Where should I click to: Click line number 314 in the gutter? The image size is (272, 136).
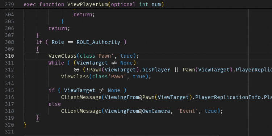9,83
